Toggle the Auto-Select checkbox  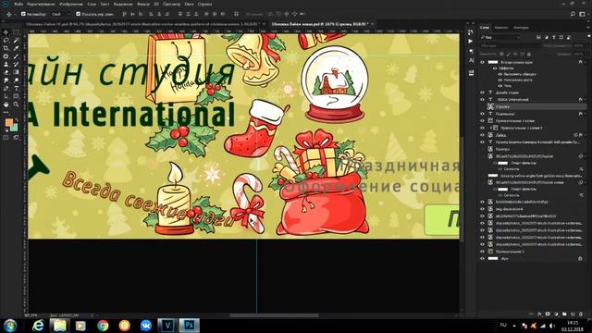[23, 14]
